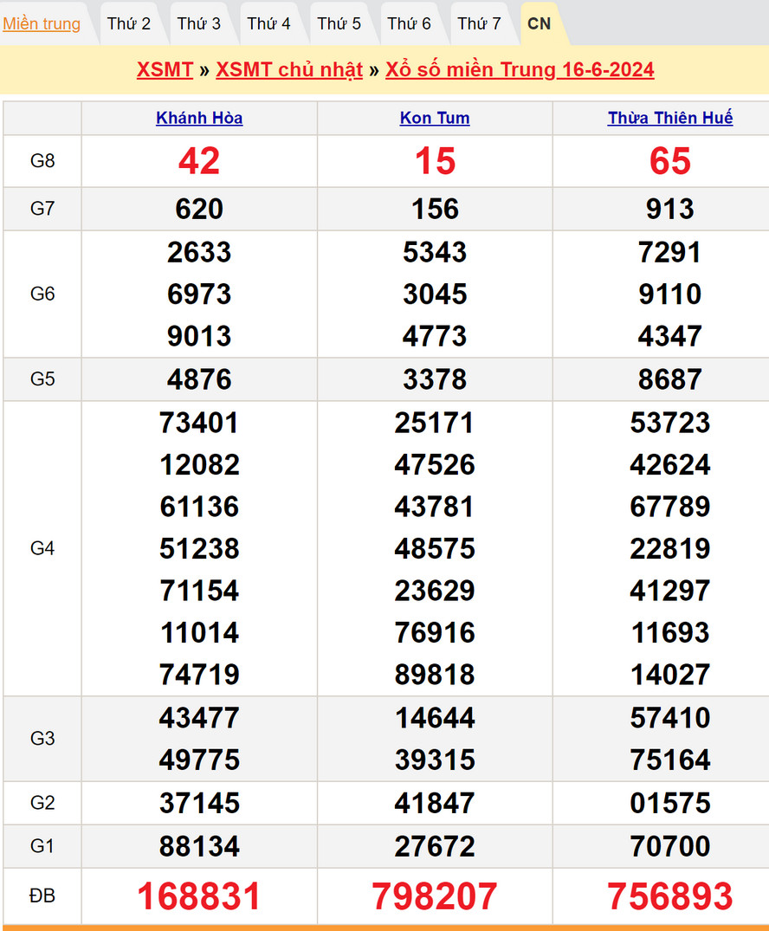Select the Thứ 7 tab
The height and width of the screenshot is (931, 769).
point(479,23)
